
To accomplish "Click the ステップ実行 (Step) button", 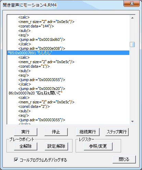I will [x=117, y=132].
